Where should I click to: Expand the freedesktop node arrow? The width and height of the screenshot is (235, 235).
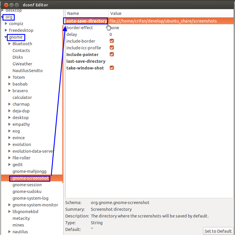(6, 30)
